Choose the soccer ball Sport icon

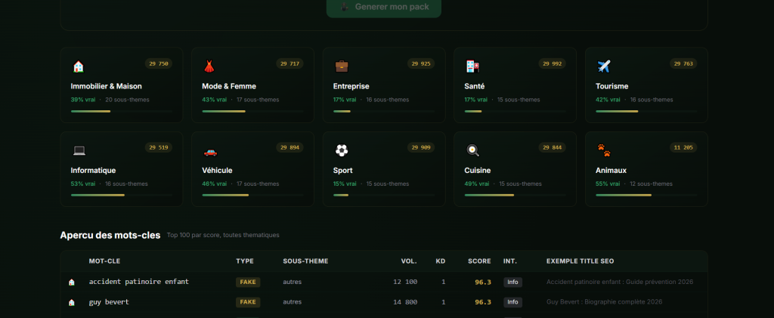click(x=342, y=150)
